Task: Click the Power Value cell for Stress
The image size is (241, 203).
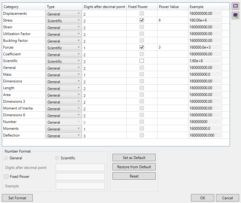Action: (x=173, y=20)
